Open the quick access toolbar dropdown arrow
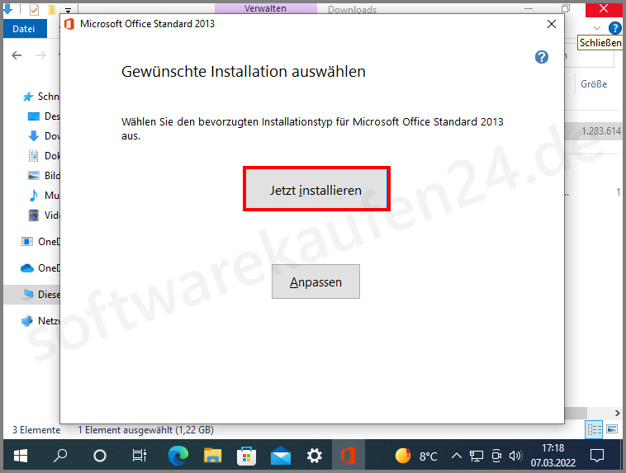Viewport: 626px width, 473px height. coord(69,11)
